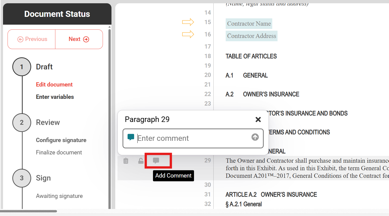Screen dimensions: 389x216
Task: Go to the Next step
Action: 79,39
